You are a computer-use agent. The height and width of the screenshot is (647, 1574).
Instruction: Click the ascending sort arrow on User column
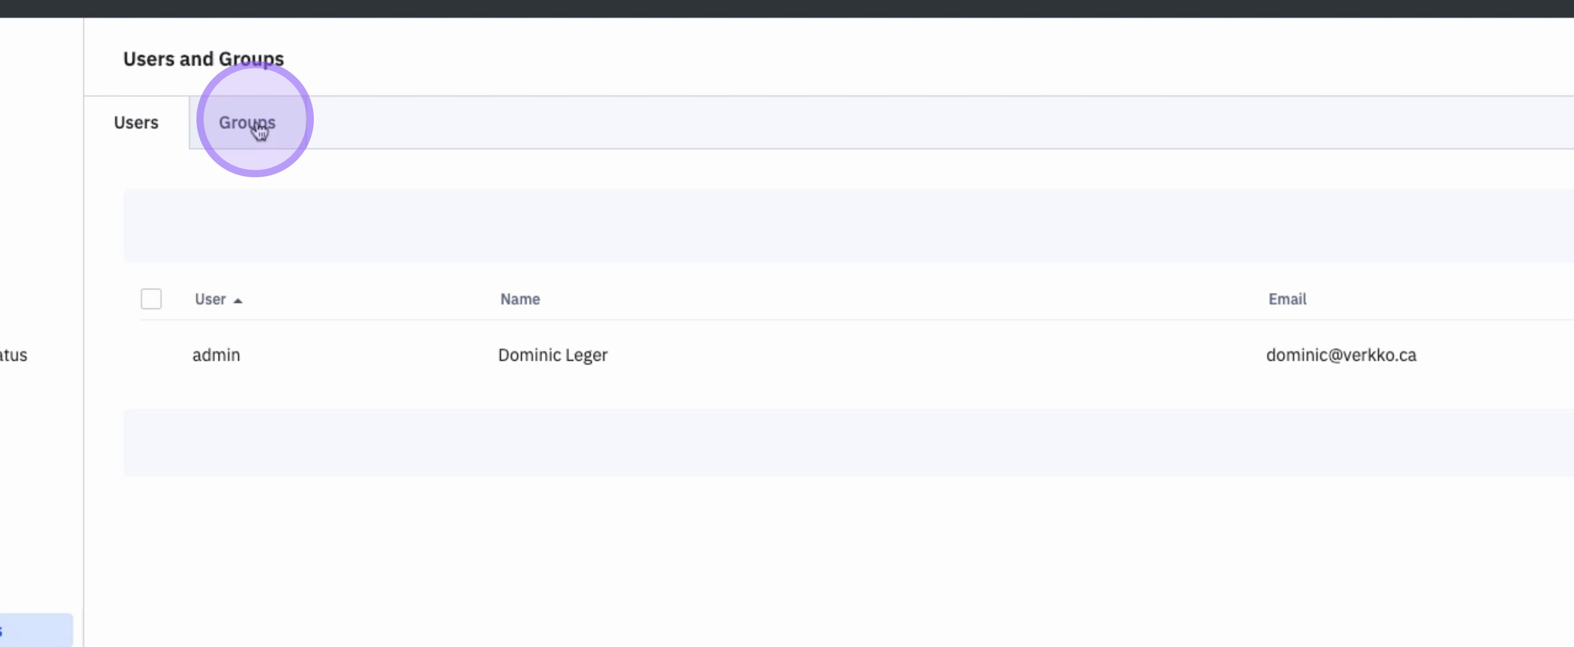tap(238, 300)
